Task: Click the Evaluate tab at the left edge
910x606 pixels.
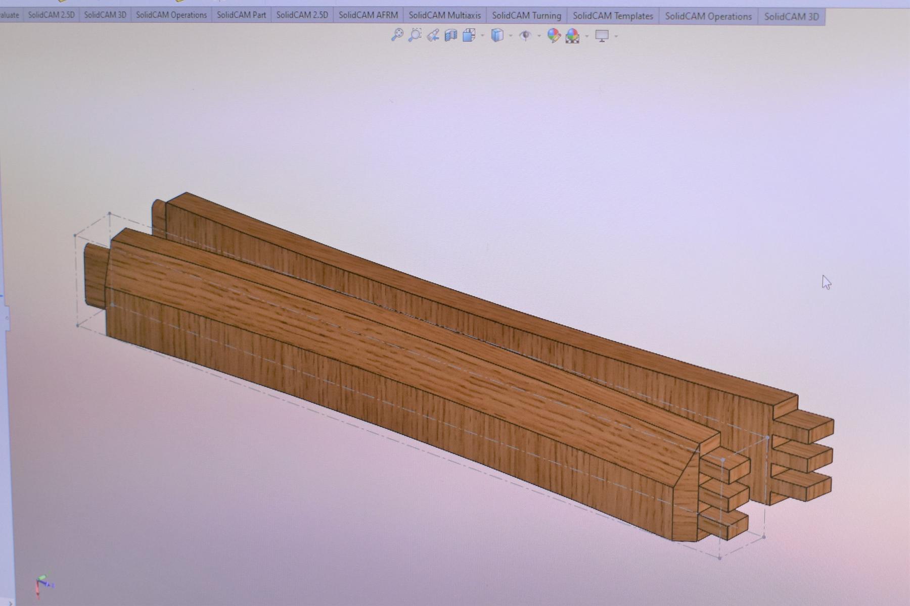Action: [10, 15]
